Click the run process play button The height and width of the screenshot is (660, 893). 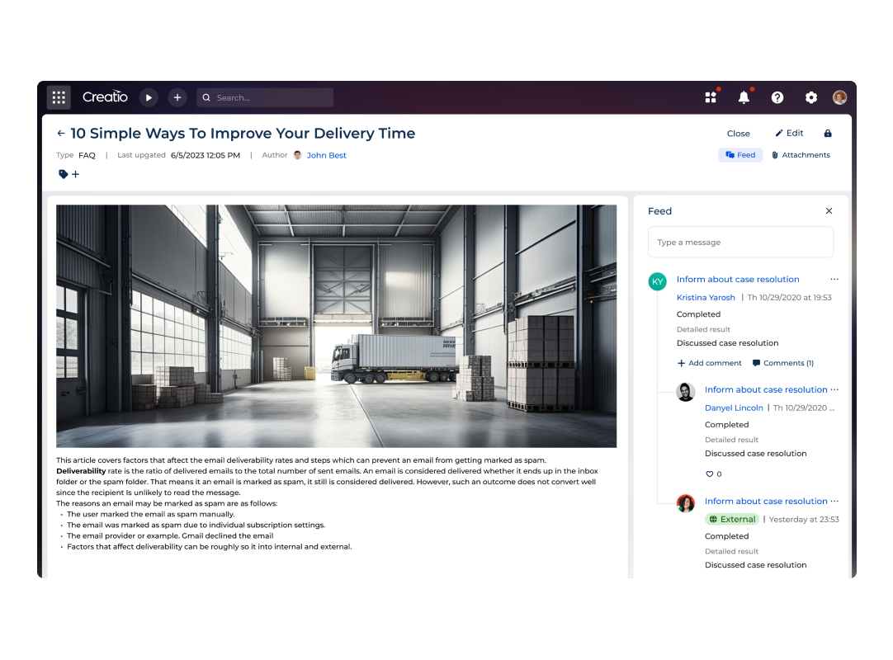[149, 97]
